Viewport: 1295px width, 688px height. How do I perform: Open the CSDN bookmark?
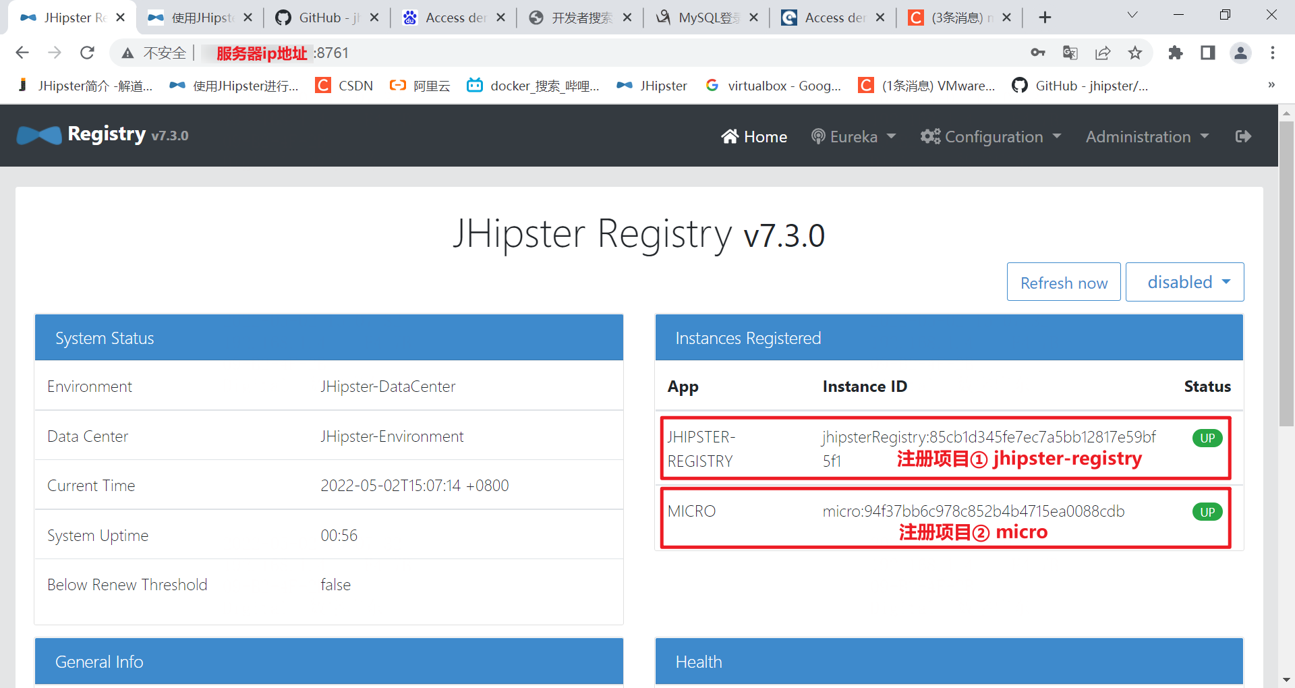click(x=345, y=86)
